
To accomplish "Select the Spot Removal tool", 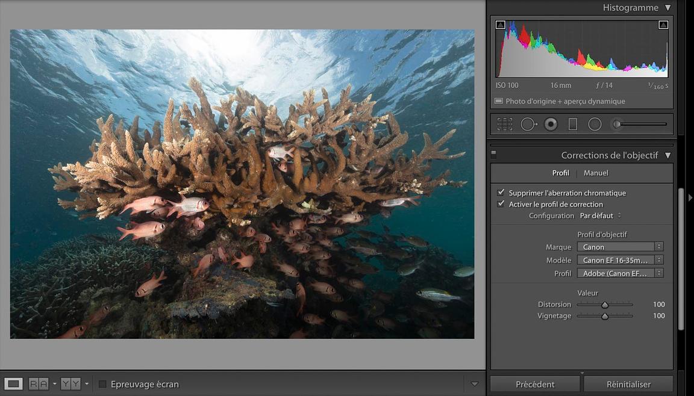I will (x=528, y=124).
